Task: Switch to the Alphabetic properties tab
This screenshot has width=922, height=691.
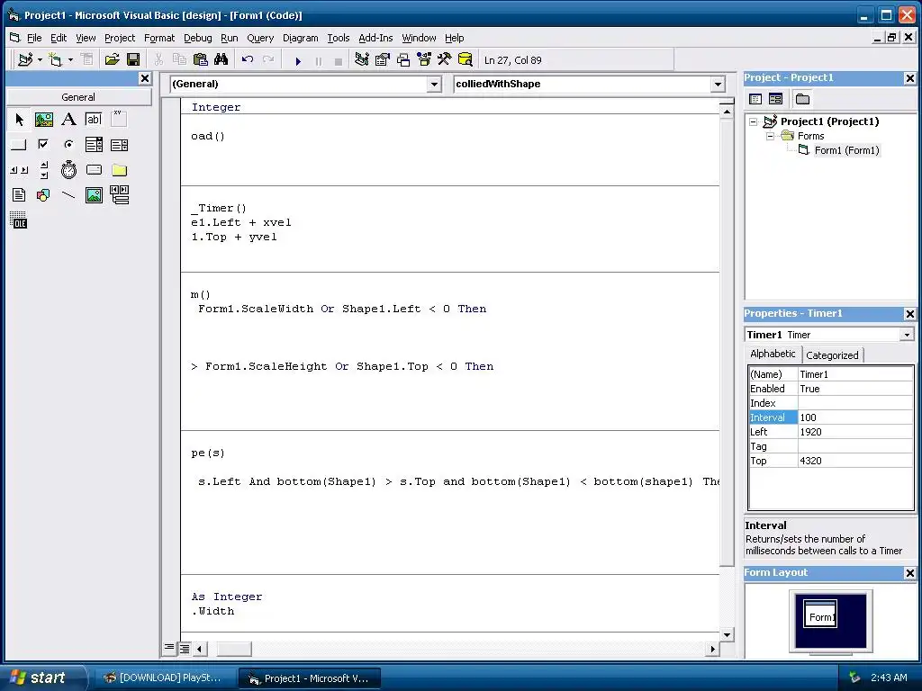Action: (x=773, y=353)
